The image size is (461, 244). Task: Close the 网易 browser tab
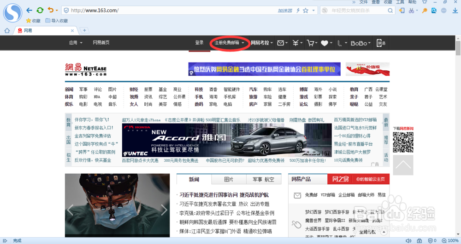coord(72,30)
